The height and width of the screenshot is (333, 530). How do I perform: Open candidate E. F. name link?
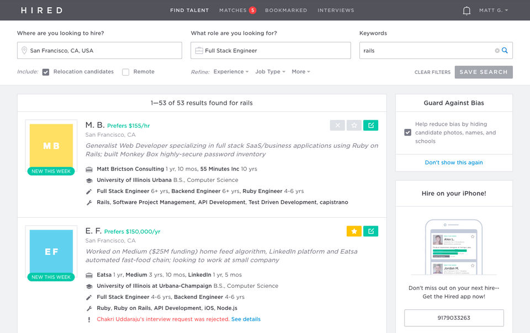click(93, 231)
